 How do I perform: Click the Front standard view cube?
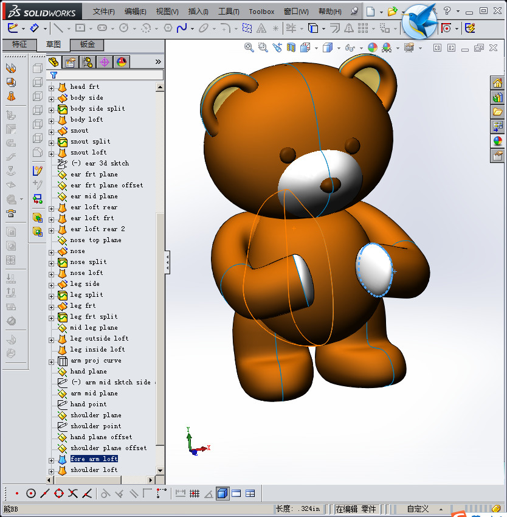coord(38,68)
